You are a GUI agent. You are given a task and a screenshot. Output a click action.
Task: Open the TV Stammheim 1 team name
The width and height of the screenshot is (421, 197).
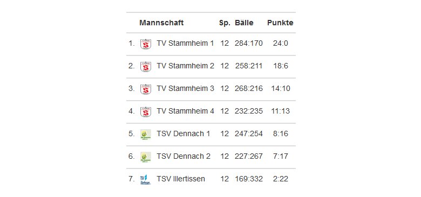coord(185,44)
